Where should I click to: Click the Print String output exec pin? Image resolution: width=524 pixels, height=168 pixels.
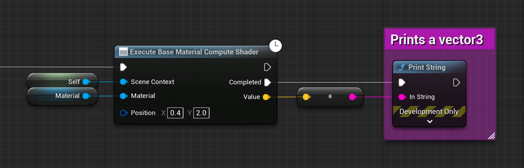point(456,83)
